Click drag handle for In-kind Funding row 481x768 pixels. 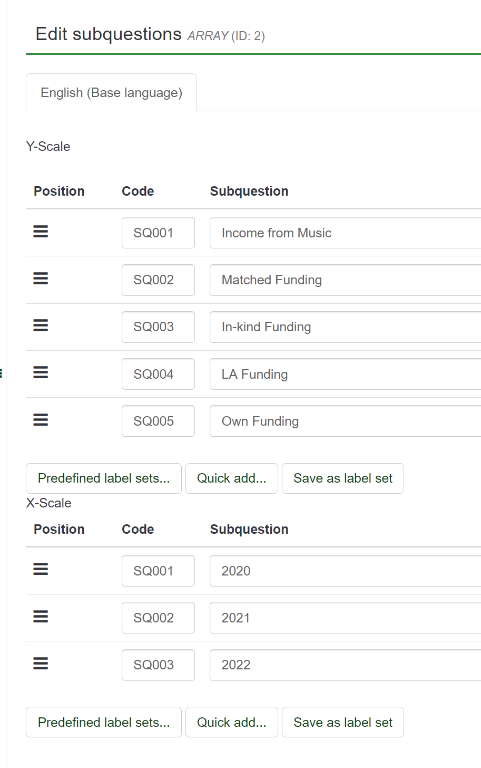tap(41, 325)
